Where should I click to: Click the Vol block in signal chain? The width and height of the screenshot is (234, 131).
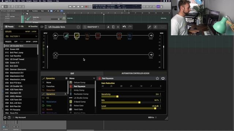point(66,36)
